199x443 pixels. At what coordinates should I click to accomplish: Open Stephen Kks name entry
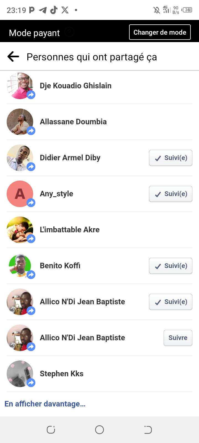pos(62,374)
